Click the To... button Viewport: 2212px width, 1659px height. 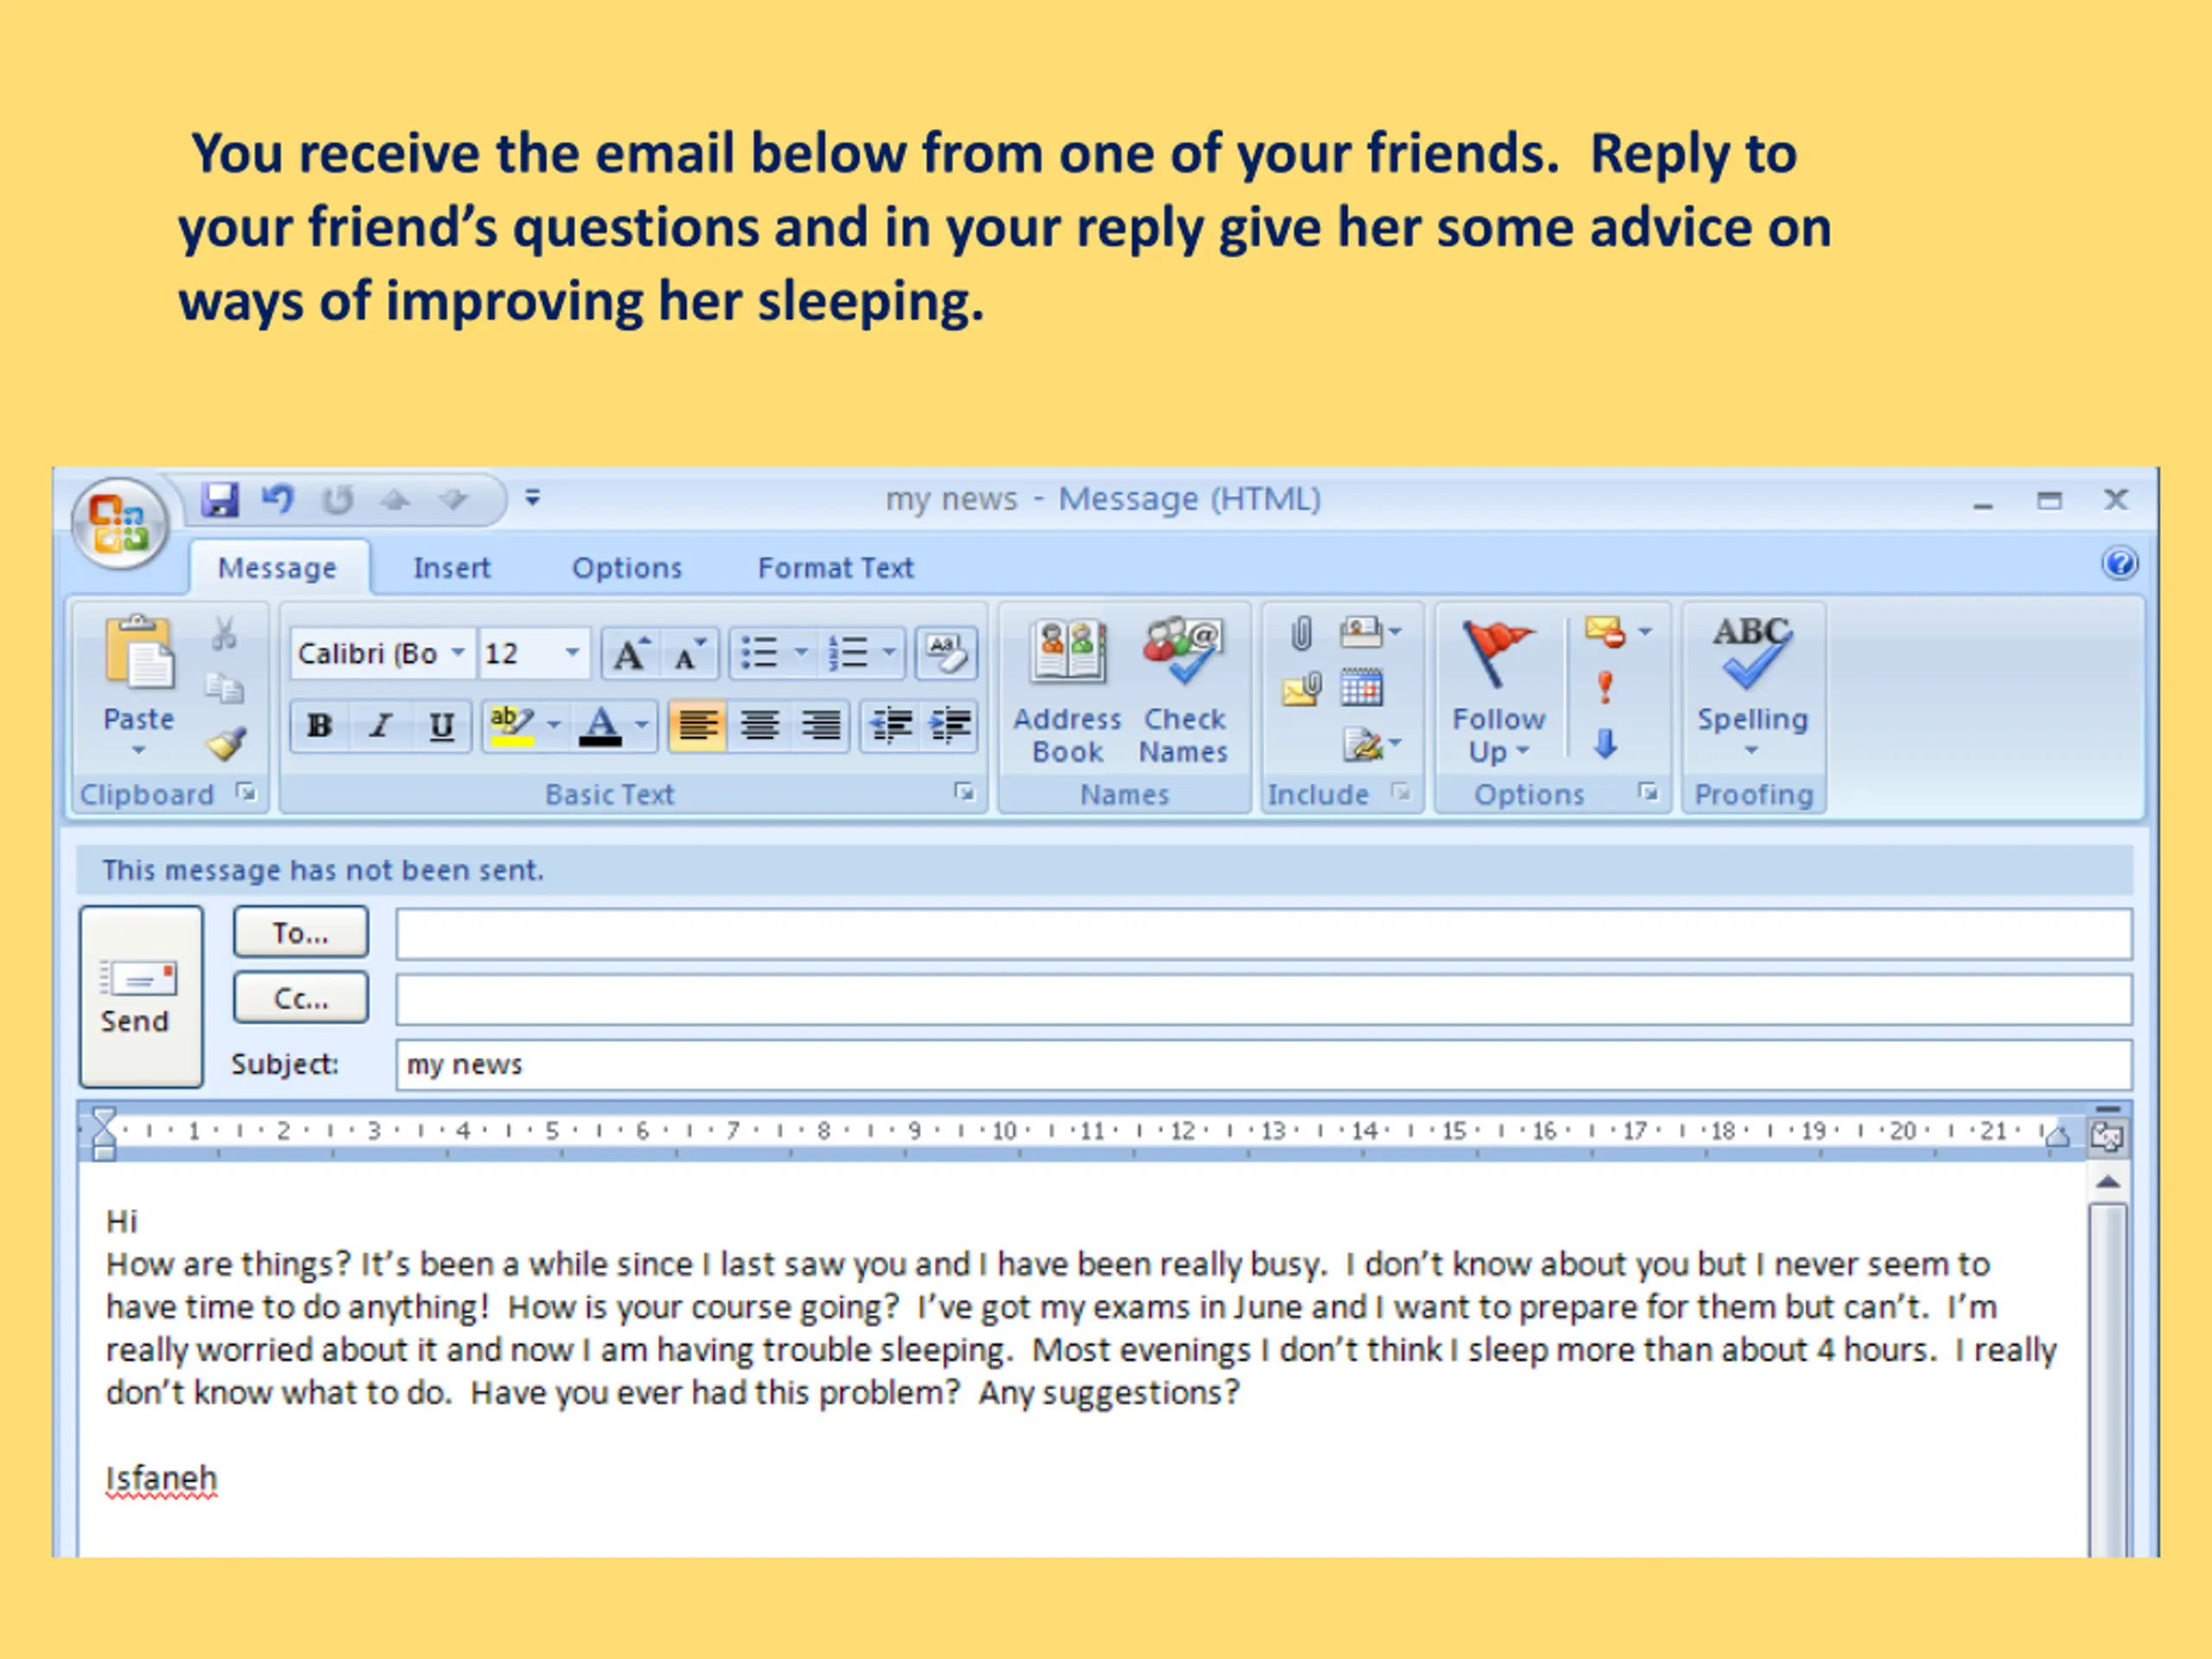pyautogui.click(x=301, y=932)
